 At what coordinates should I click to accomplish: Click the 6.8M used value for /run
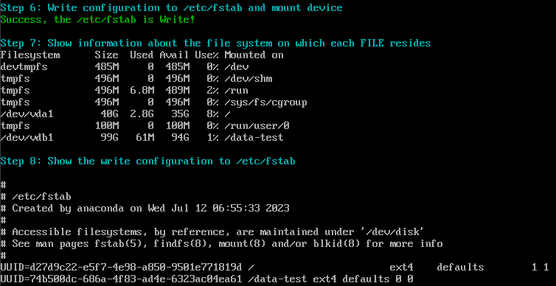[x=142, y=91]
